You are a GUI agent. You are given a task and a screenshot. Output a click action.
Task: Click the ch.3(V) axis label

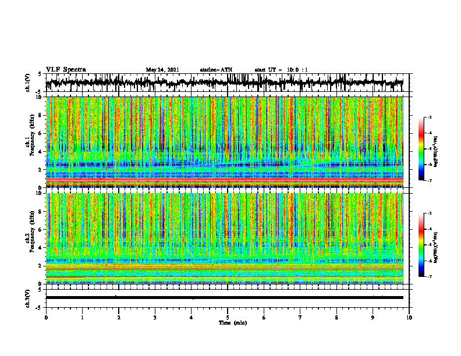(x=28, y=299)
